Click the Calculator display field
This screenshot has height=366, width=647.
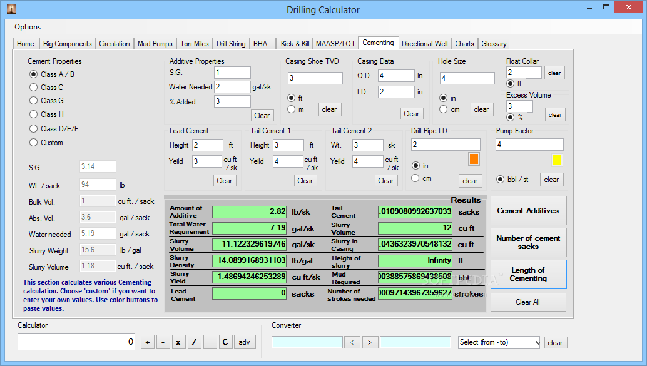pyautogui.click(x=76, y=342)
